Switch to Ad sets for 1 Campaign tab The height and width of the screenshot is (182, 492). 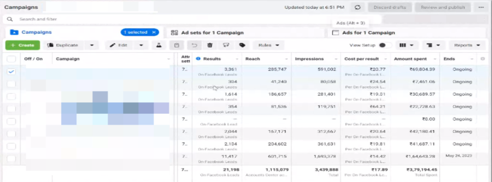tap(207, 33)
